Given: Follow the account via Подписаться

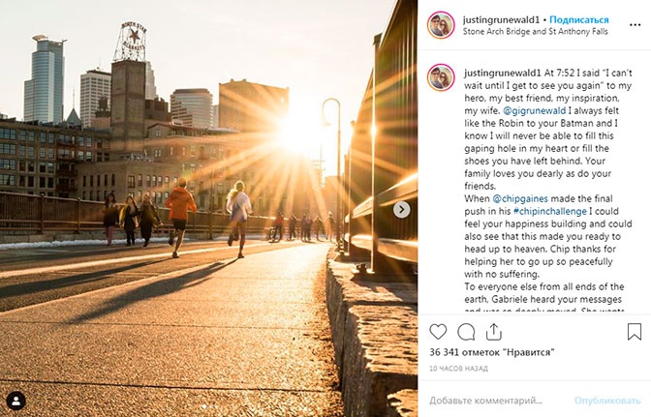Looking at the screenshot, I should (578, 19).
